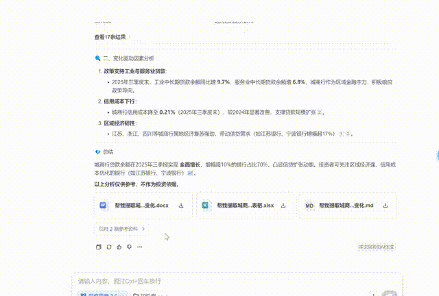Open the MD markdown file icon
The width and height of the screenshot is (439, 296).
tap(309, 206)
